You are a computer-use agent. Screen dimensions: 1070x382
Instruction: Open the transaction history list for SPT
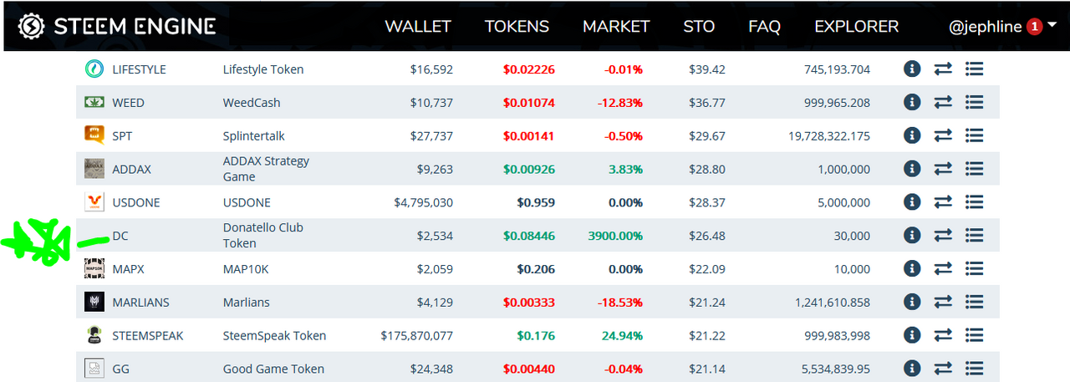974,135
